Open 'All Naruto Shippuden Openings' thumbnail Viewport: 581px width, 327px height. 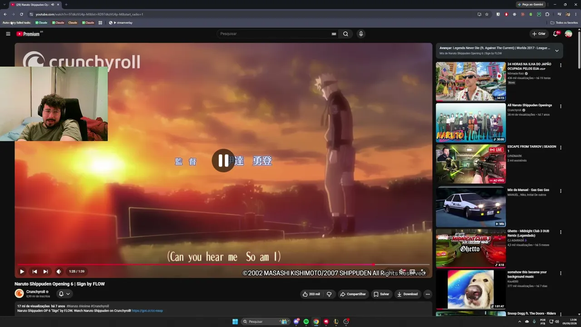[471, 123]
